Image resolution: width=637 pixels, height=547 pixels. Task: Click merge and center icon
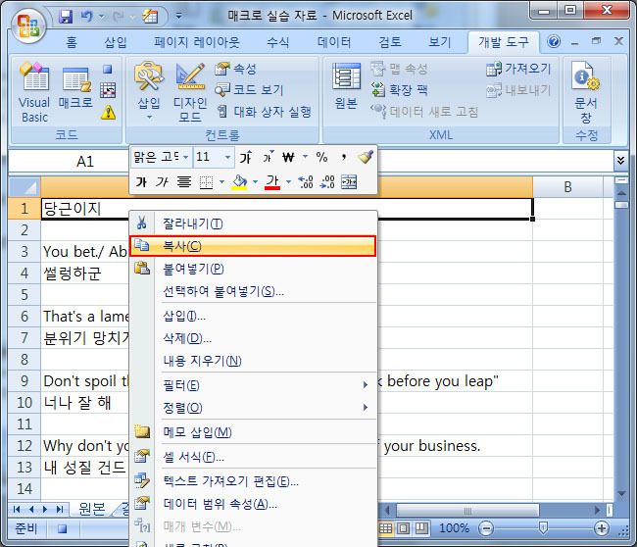click(349, 182)
